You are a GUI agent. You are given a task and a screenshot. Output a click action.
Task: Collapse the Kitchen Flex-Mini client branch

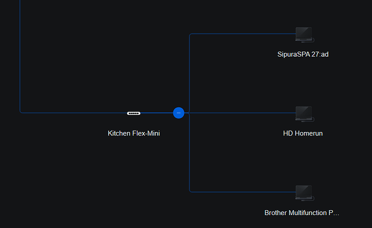(178, 113)
